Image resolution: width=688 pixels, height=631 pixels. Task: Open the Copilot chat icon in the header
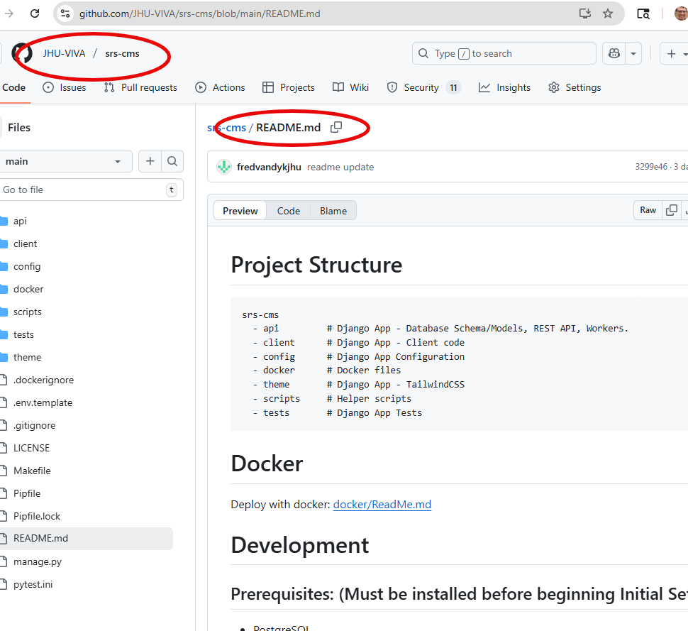pyautogui.click(x=614, y=53)
